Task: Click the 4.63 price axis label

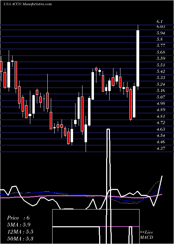Action: [x=161, y=129]
